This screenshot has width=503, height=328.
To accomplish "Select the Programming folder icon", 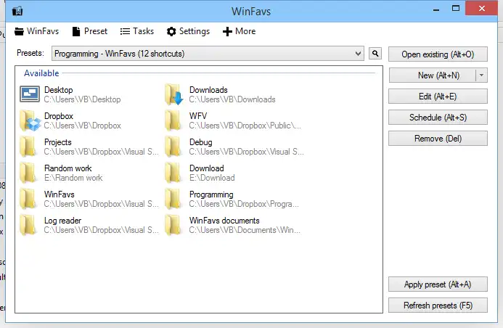I will 173,199.
